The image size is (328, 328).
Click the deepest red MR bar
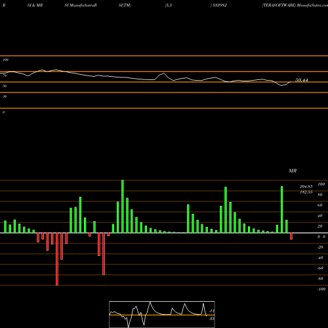(x=57, y=259)
